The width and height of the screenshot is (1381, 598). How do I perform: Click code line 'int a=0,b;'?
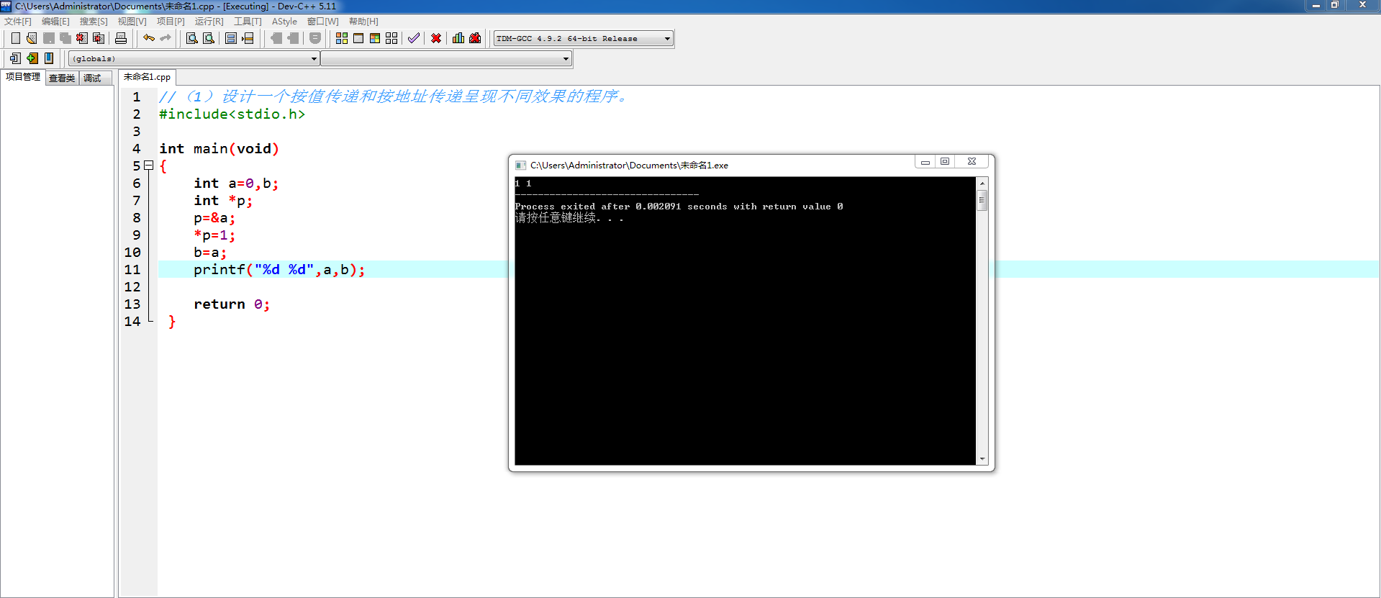pos(236,184)
